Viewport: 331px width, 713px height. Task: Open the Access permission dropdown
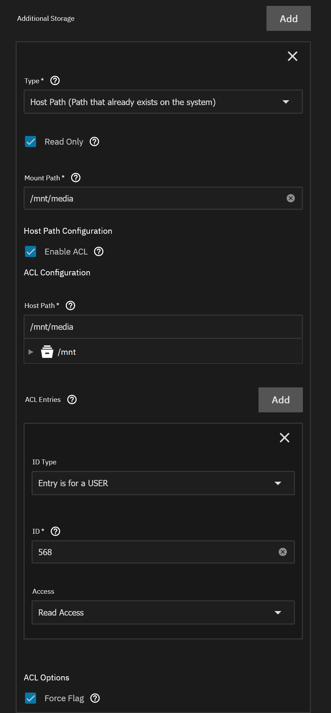click(163, 612)
